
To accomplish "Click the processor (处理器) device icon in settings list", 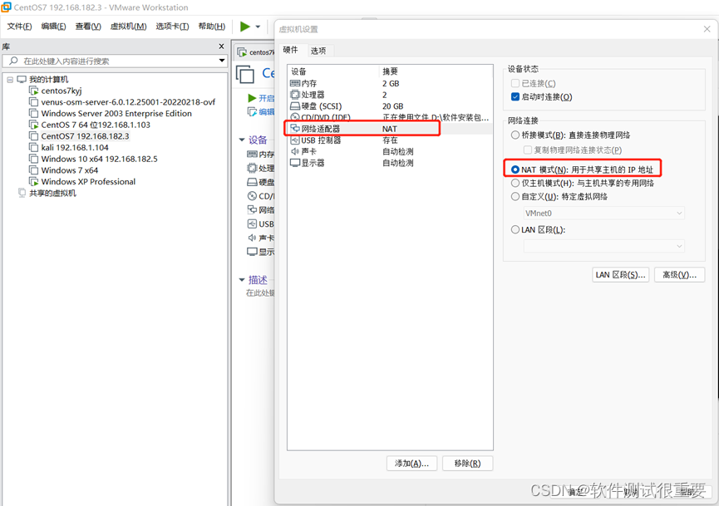I will pyautogui.click(x=295, y=95).
